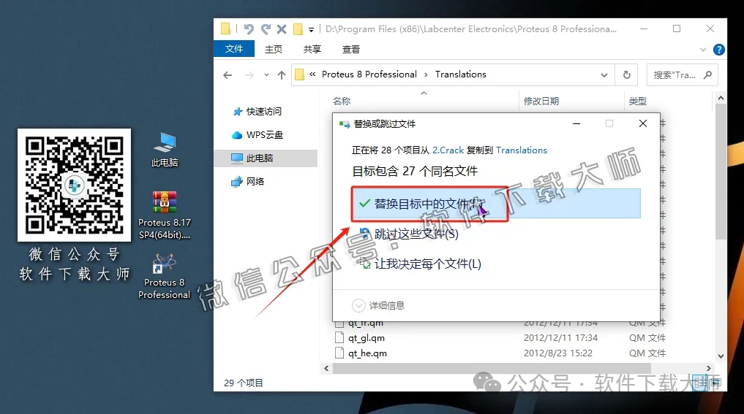The width and height of the screenshot is (744, 414).
Task: Click the qt_gl.qm file icon
Action: (339, 338)
